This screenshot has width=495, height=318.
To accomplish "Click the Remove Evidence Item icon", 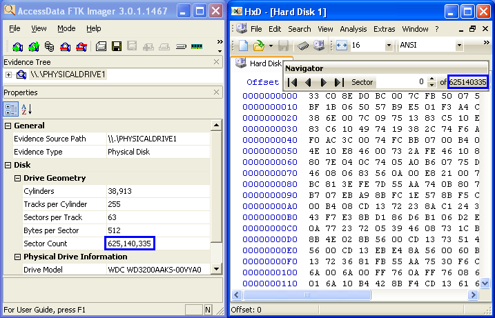I will pyautogui.click(x=65, y=46).
